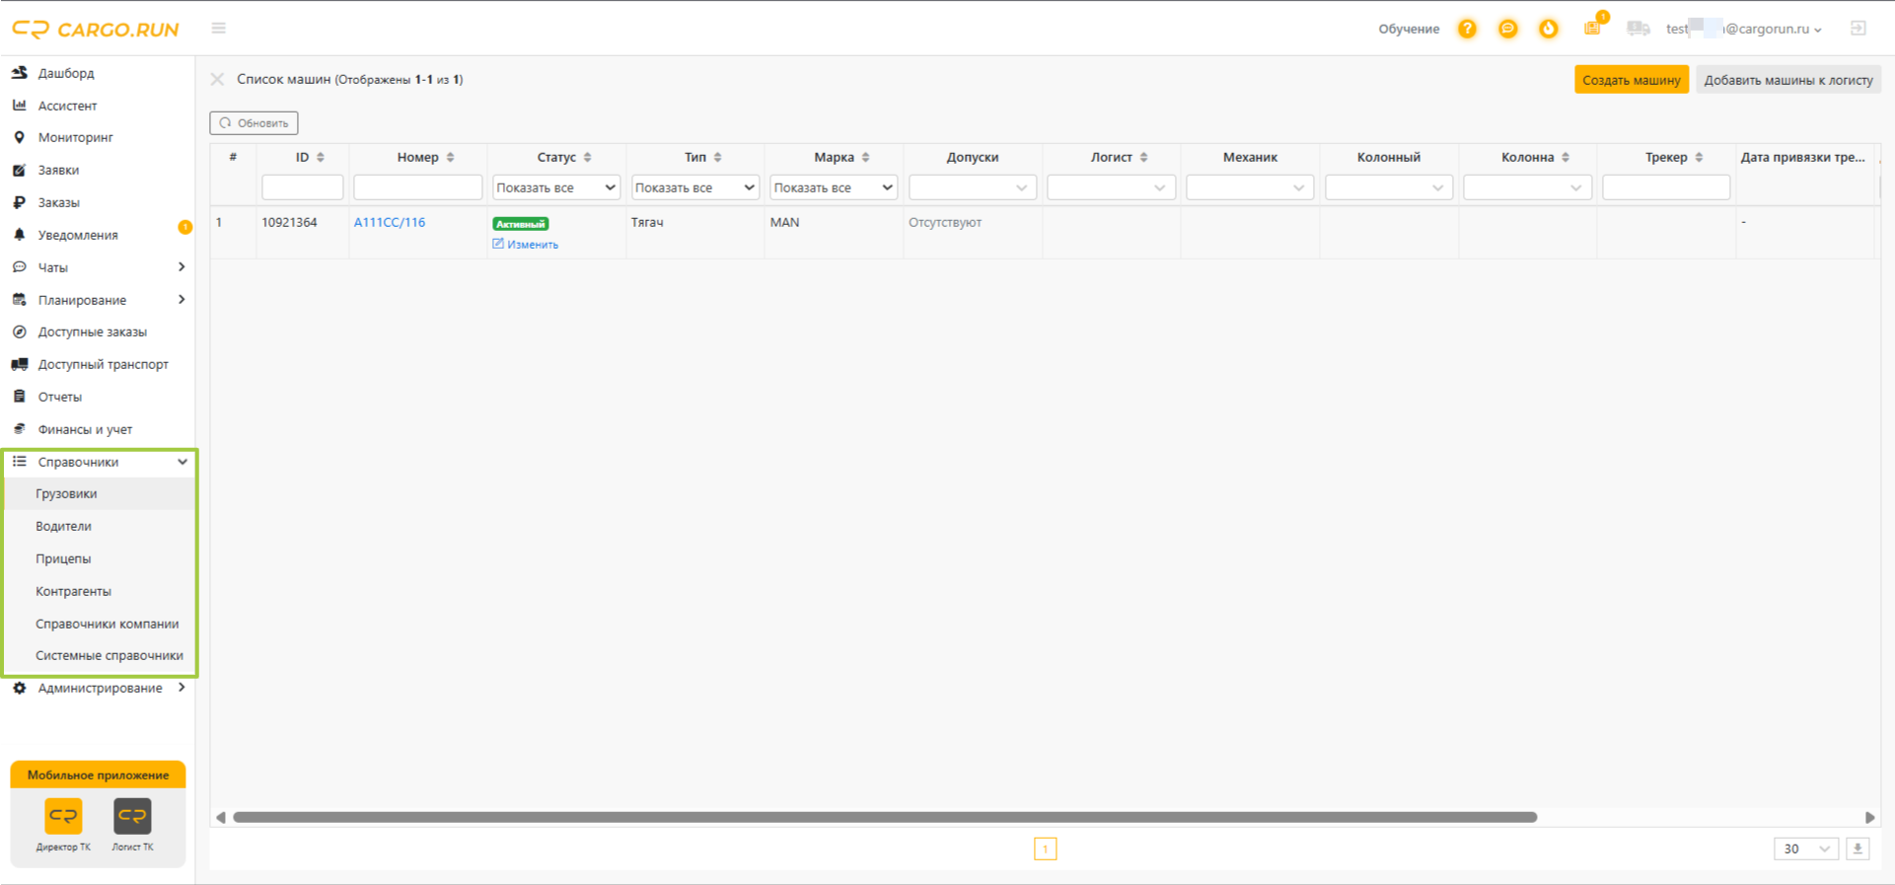Click the Дашборд icon in sidebar
The image size is (1895, 885).
point(19,73)
